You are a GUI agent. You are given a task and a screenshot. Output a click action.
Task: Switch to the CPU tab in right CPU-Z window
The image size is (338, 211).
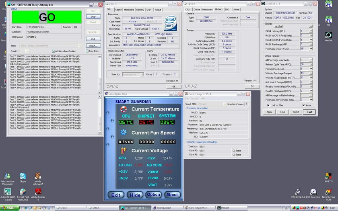[188, 10]
